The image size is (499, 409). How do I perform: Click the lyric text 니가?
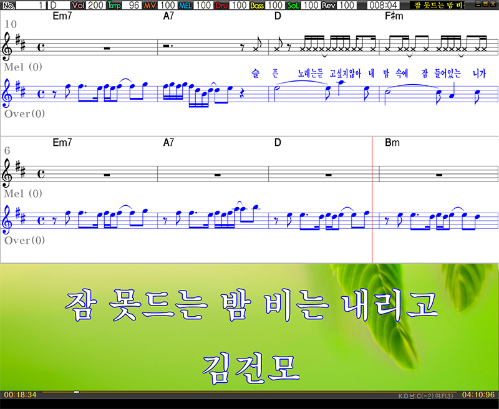coord(479,74)
